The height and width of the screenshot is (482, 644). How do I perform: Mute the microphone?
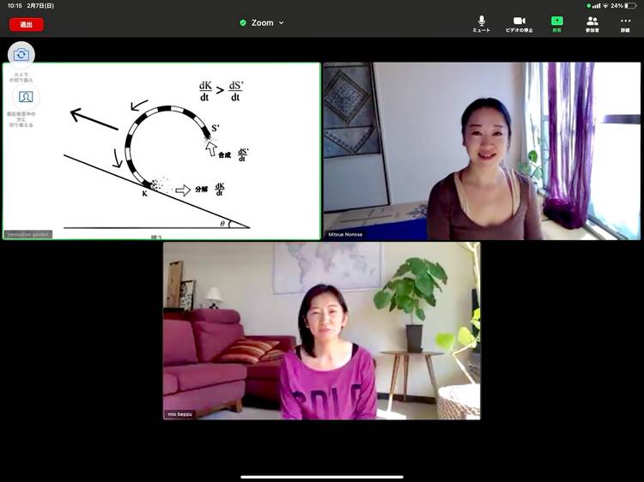tap(482, 23)
